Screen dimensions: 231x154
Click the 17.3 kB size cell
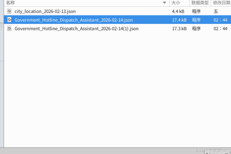click(179, 28)
